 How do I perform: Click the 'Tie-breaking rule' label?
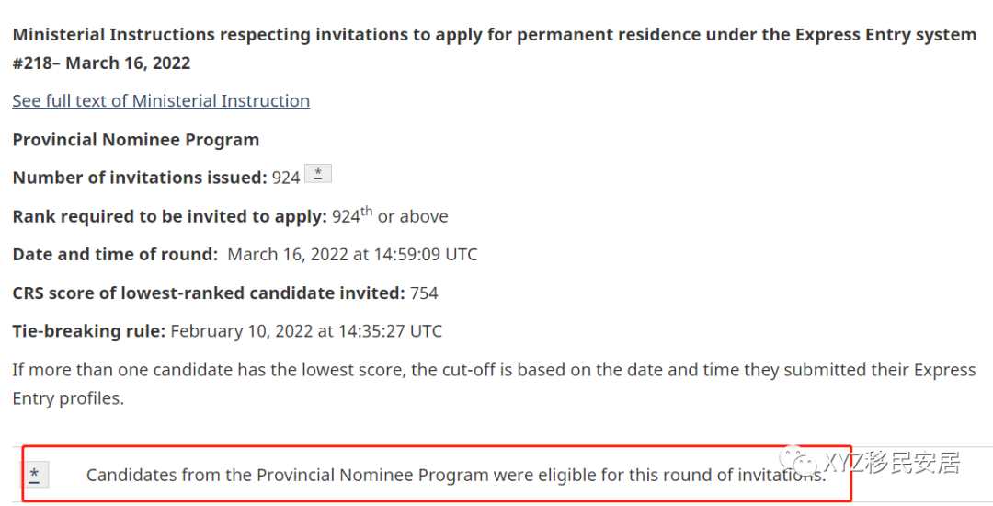(89, 331)
